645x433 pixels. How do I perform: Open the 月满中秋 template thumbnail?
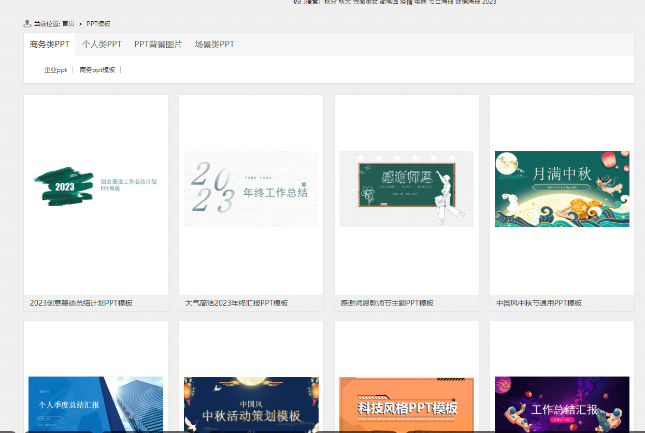pyautogui.click(x=562, y=189)
